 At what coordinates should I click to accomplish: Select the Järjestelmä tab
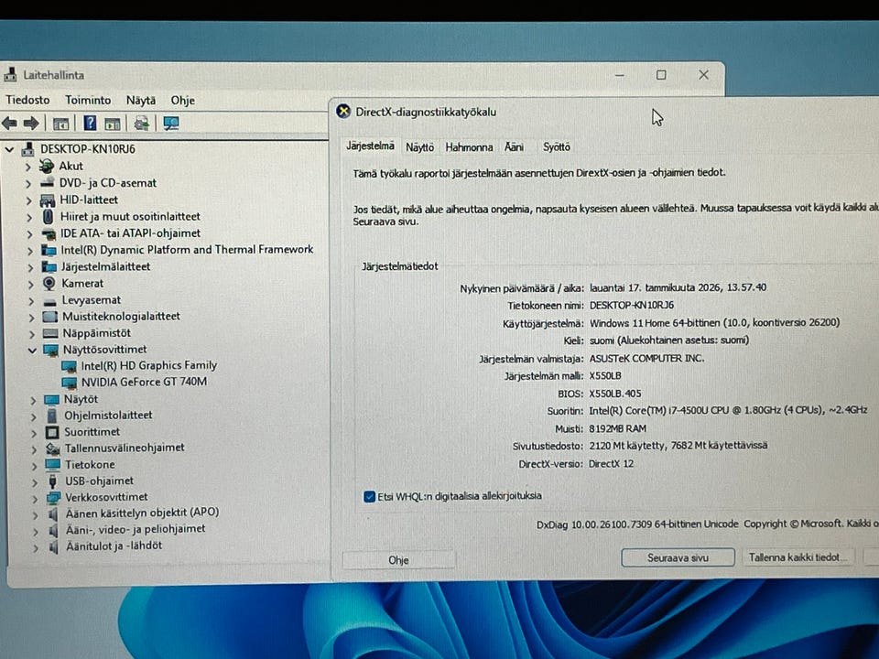tap(371, 146)
